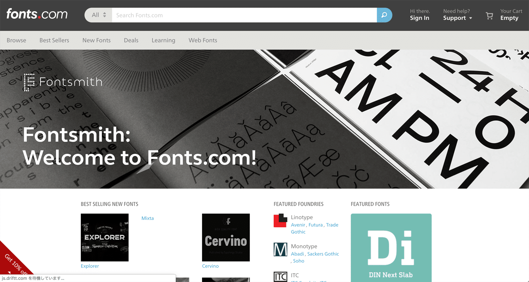Select the Deals menu item
The height and width of the screenshot is (282, 529).
point(131,40)
